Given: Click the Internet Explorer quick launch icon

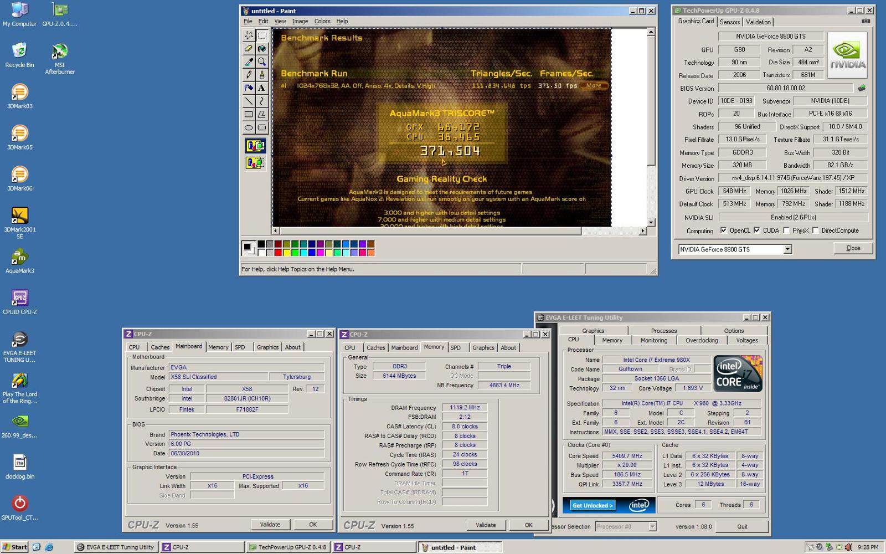Looking at the screenshot, I should point(49,547).
